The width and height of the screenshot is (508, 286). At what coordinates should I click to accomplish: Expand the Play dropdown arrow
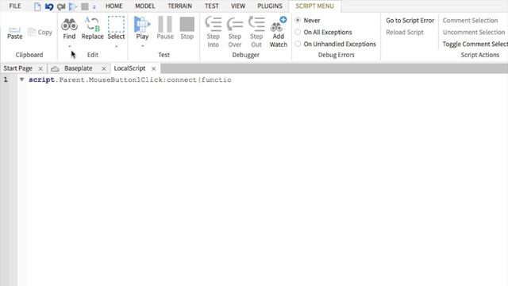[143, 46]
